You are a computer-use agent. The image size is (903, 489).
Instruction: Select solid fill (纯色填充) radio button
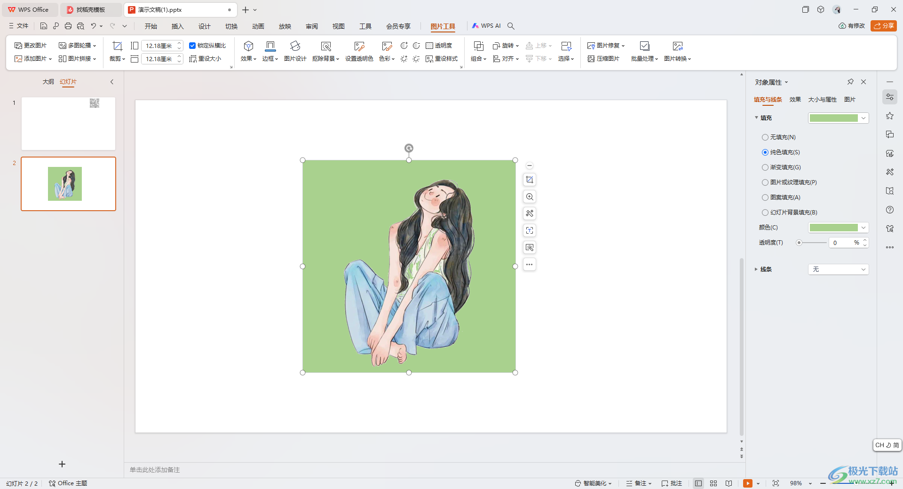click(x=765, y=152)
